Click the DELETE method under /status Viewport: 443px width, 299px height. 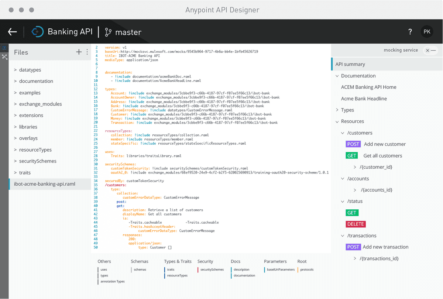[x=356, y=224]
